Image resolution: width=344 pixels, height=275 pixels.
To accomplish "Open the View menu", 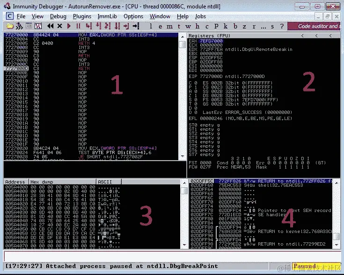I will (37, 16).
